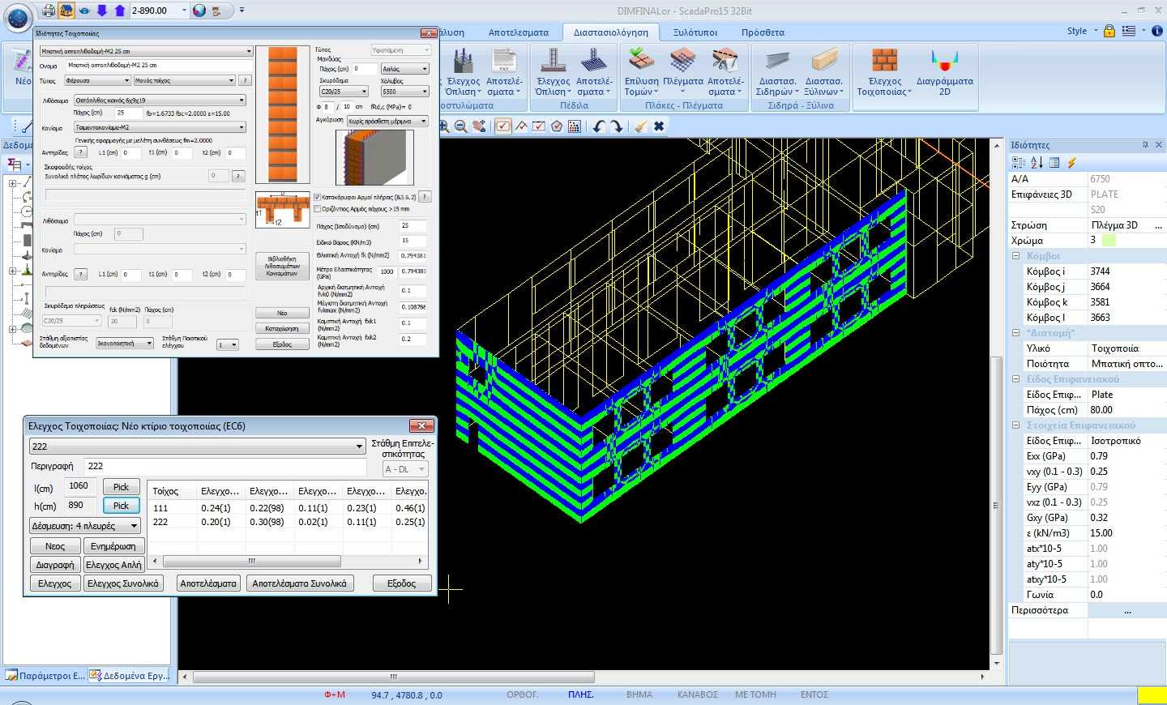This screenshot has height=705, width=1167.
Task: Toggle ΚΑΝΑΒΟΣ grid in status bar
Action: [697, 694]
